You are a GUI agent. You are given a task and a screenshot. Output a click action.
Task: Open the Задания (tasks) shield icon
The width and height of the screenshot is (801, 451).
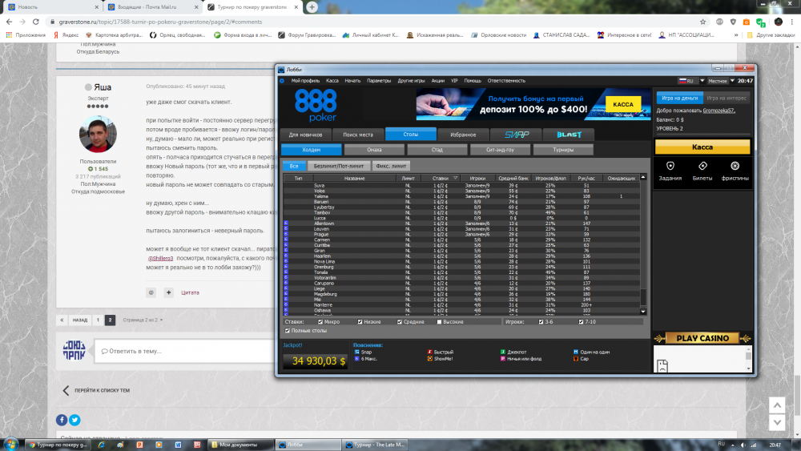click(670, 166)
